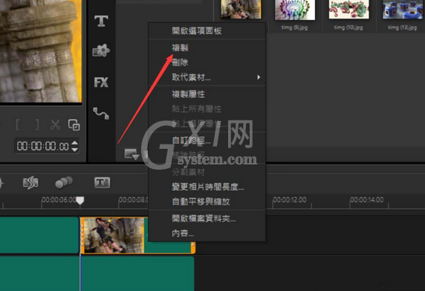This screenshot has height=291, width=425.
Task: Set Mark-out with the right bracket button
Action: pyautogui.click(x=37, y=125)
